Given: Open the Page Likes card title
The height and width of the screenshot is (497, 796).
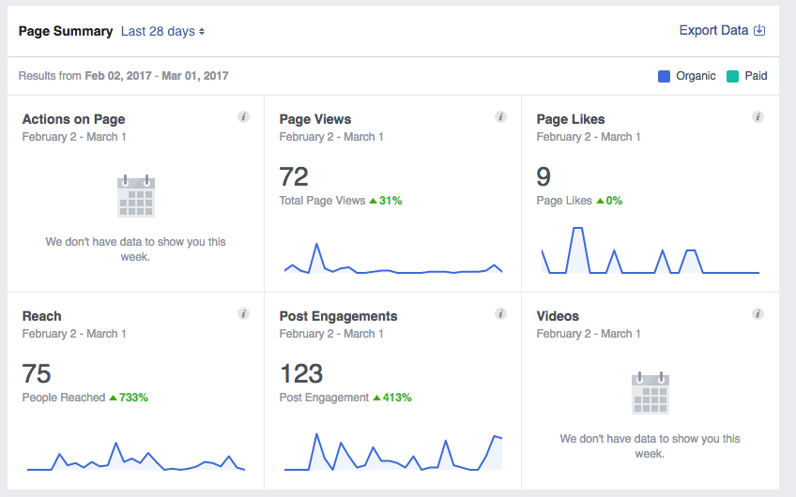Looking at the screenshot, I should coord(571,119).
